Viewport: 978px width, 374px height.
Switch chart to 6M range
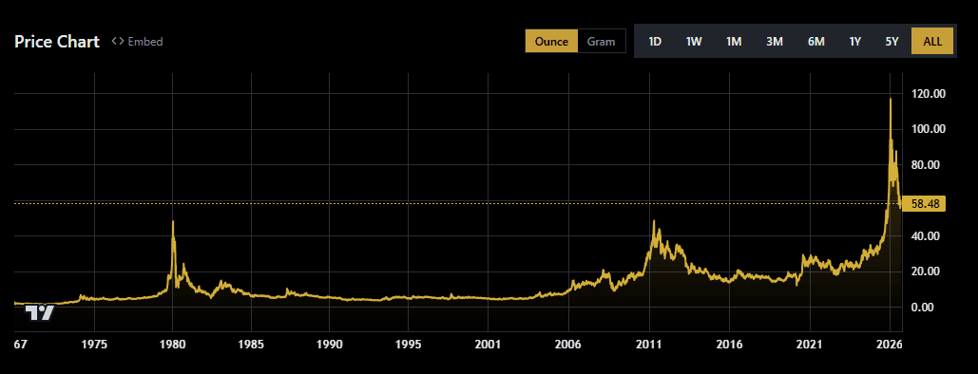815,42
